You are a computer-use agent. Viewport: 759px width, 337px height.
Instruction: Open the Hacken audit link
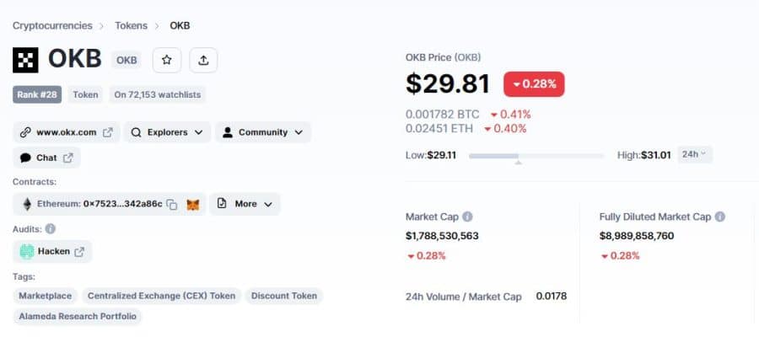pos(52,252)
